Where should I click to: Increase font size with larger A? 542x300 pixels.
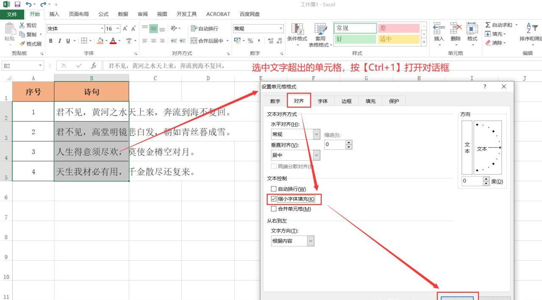[125, 28]
